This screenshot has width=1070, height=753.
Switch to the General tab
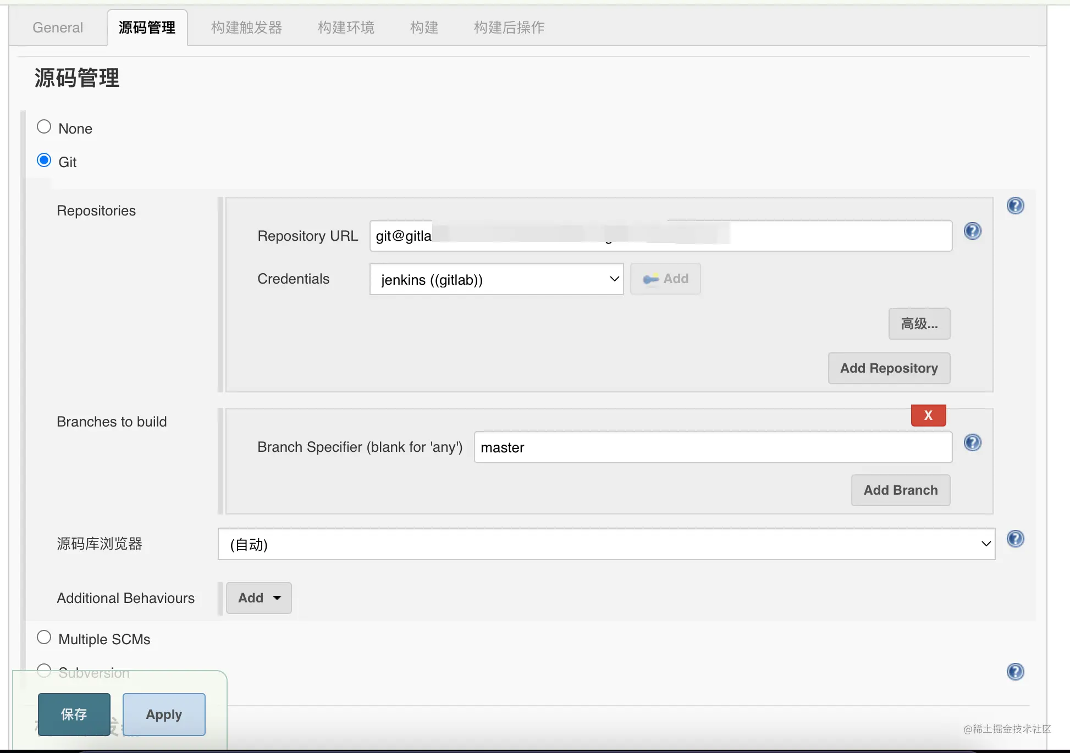click(58, 27)
